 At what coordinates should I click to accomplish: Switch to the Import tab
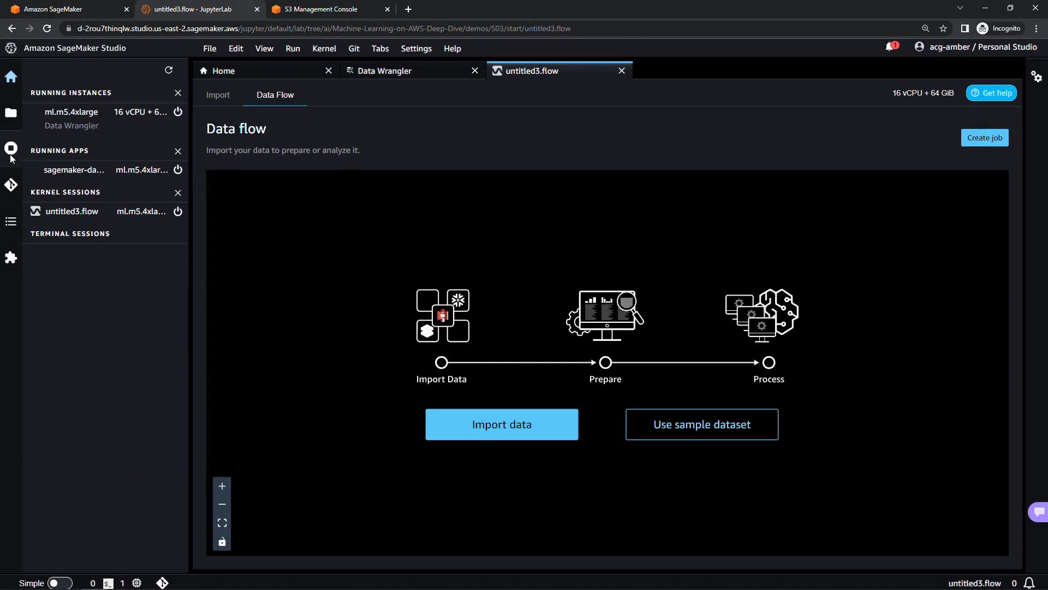[x=218, y=95]
